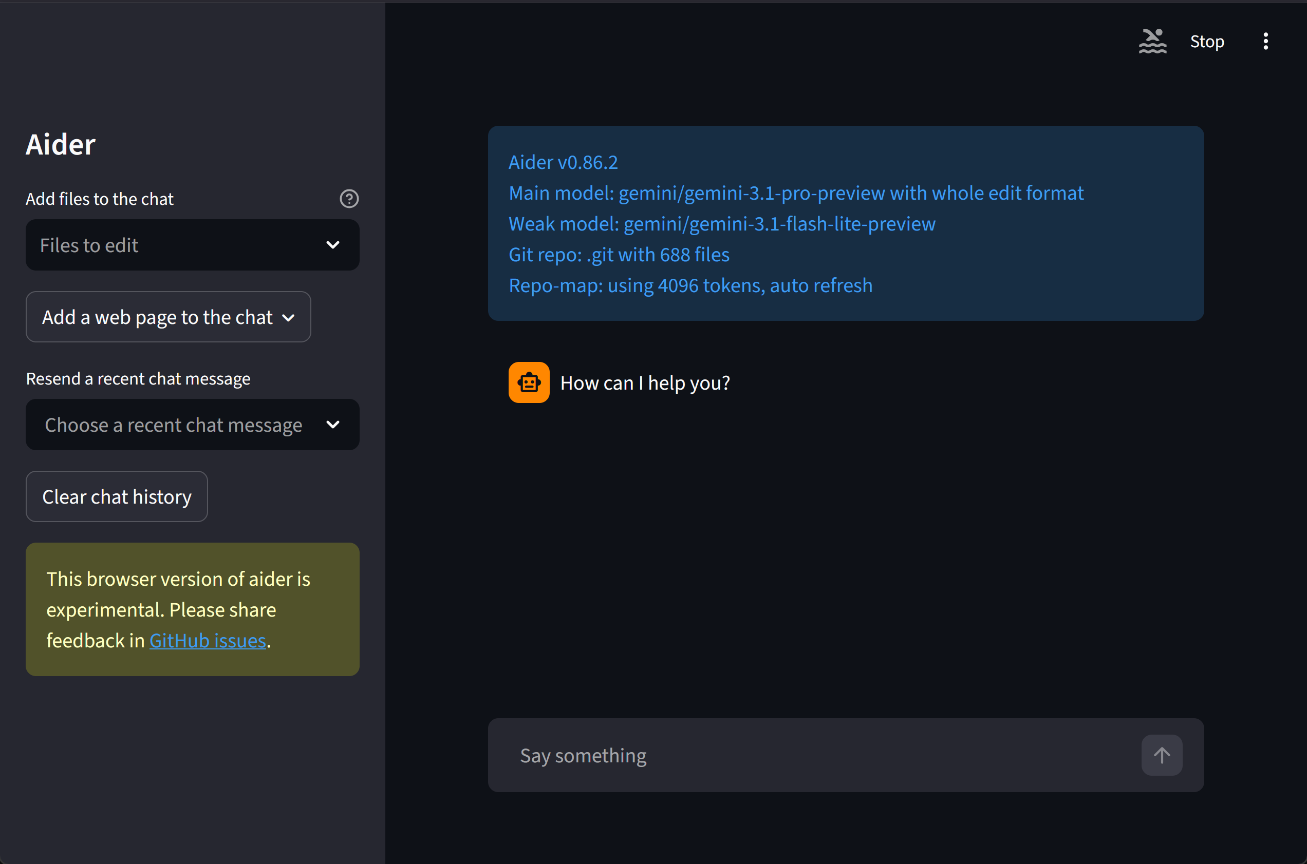Open the three-dot options menu
The image size is (1307, 864).
[1265, 41]
